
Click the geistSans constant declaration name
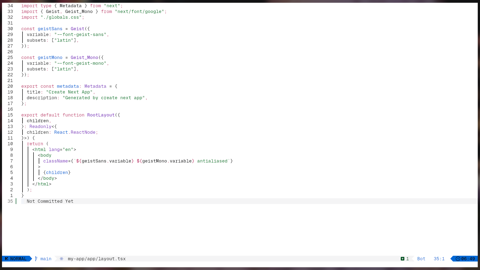coord(50,29)
